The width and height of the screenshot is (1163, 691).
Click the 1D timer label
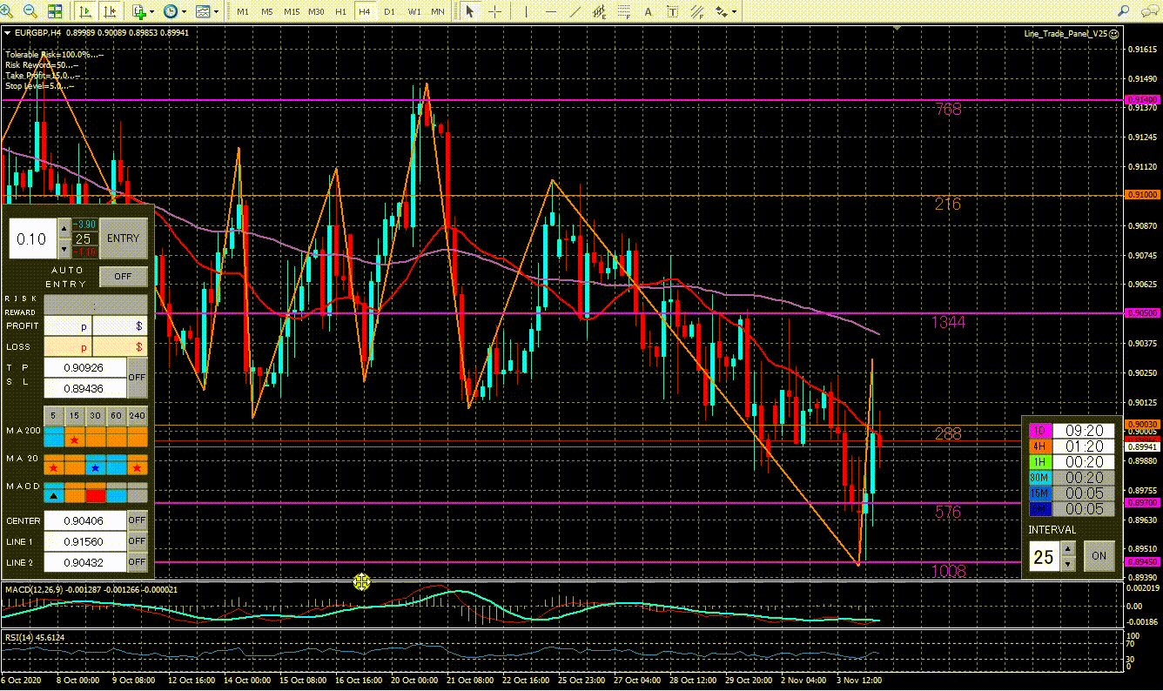pos(1039,431)
